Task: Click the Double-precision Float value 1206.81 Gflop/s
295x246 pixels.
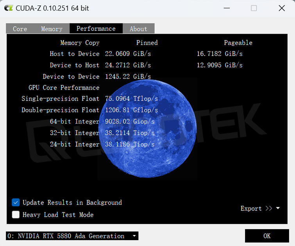Action: (132, 110)
